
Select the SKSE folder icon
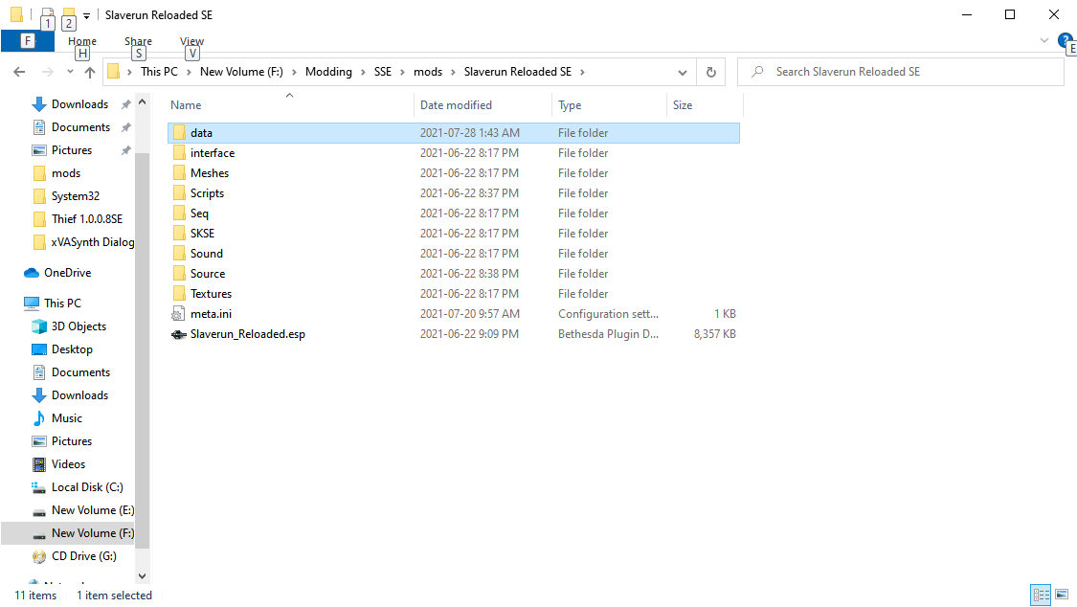click(179, 233)
